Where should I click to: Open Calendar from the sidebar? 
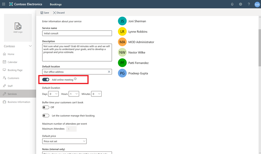click(x=18, y=62)
